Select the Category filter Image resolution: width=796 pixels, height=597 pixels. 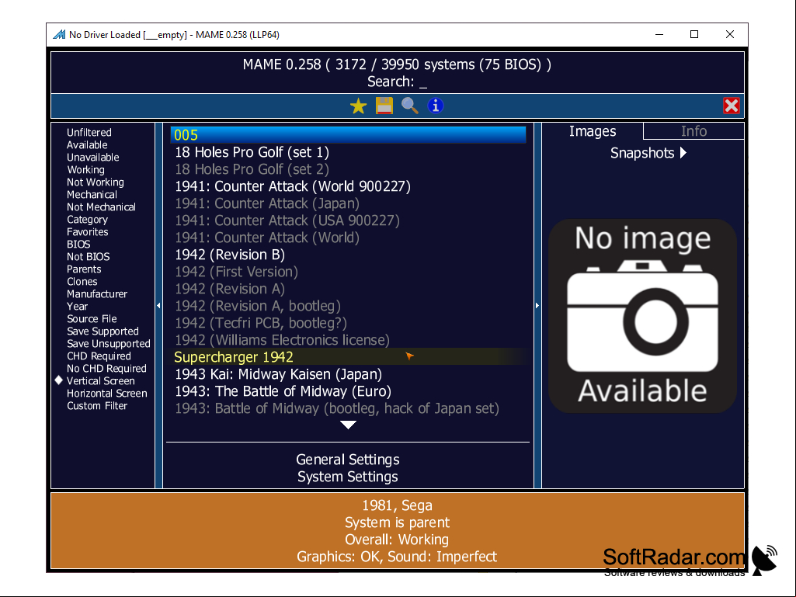(87, 219)
